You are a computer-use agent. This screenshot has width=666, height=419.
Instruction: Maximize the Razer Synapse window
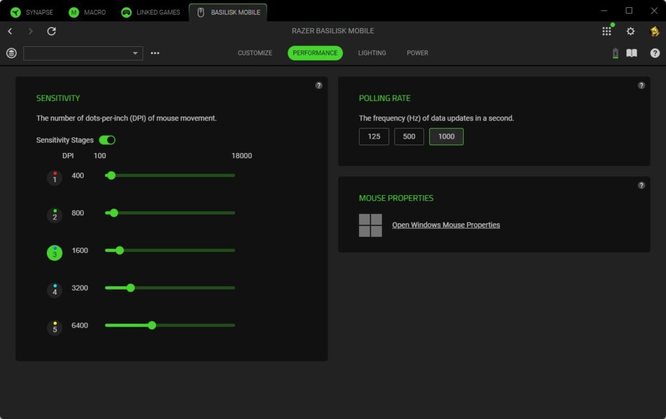[629, 10]
